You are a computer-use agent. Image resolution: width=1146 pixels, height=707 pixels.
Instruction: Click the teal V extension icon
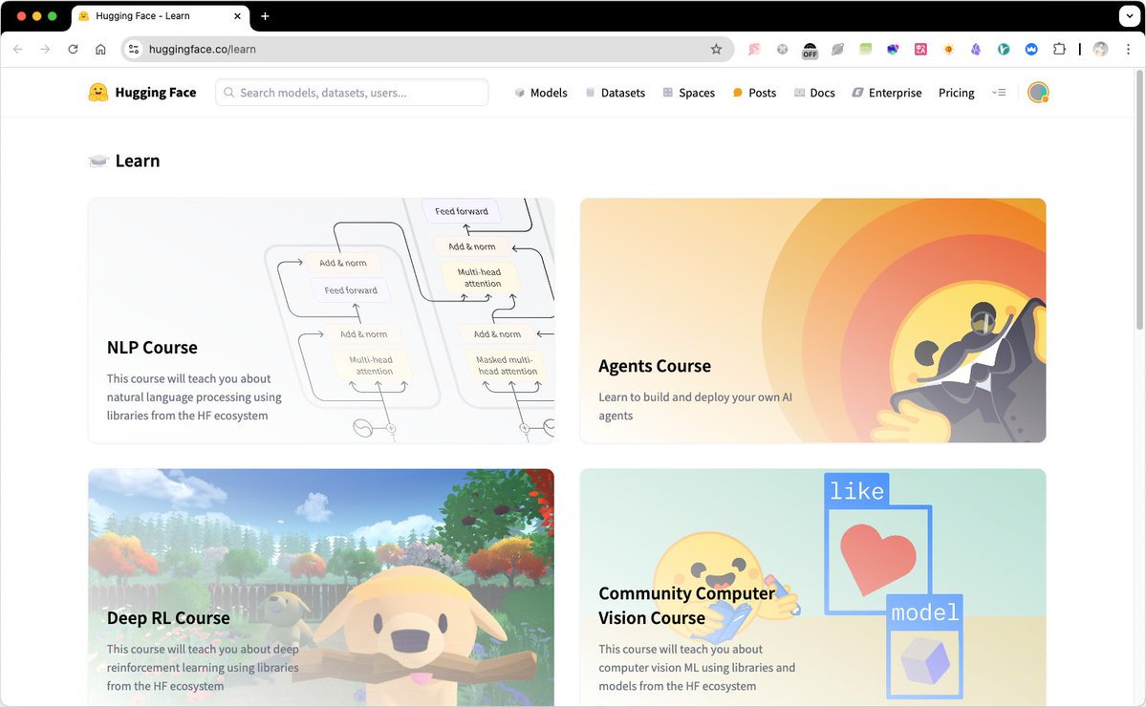tap(1004, 49)
